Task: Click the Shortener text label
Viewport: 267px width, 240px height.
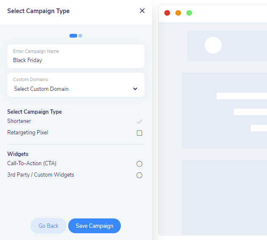Action: [19, 121]
